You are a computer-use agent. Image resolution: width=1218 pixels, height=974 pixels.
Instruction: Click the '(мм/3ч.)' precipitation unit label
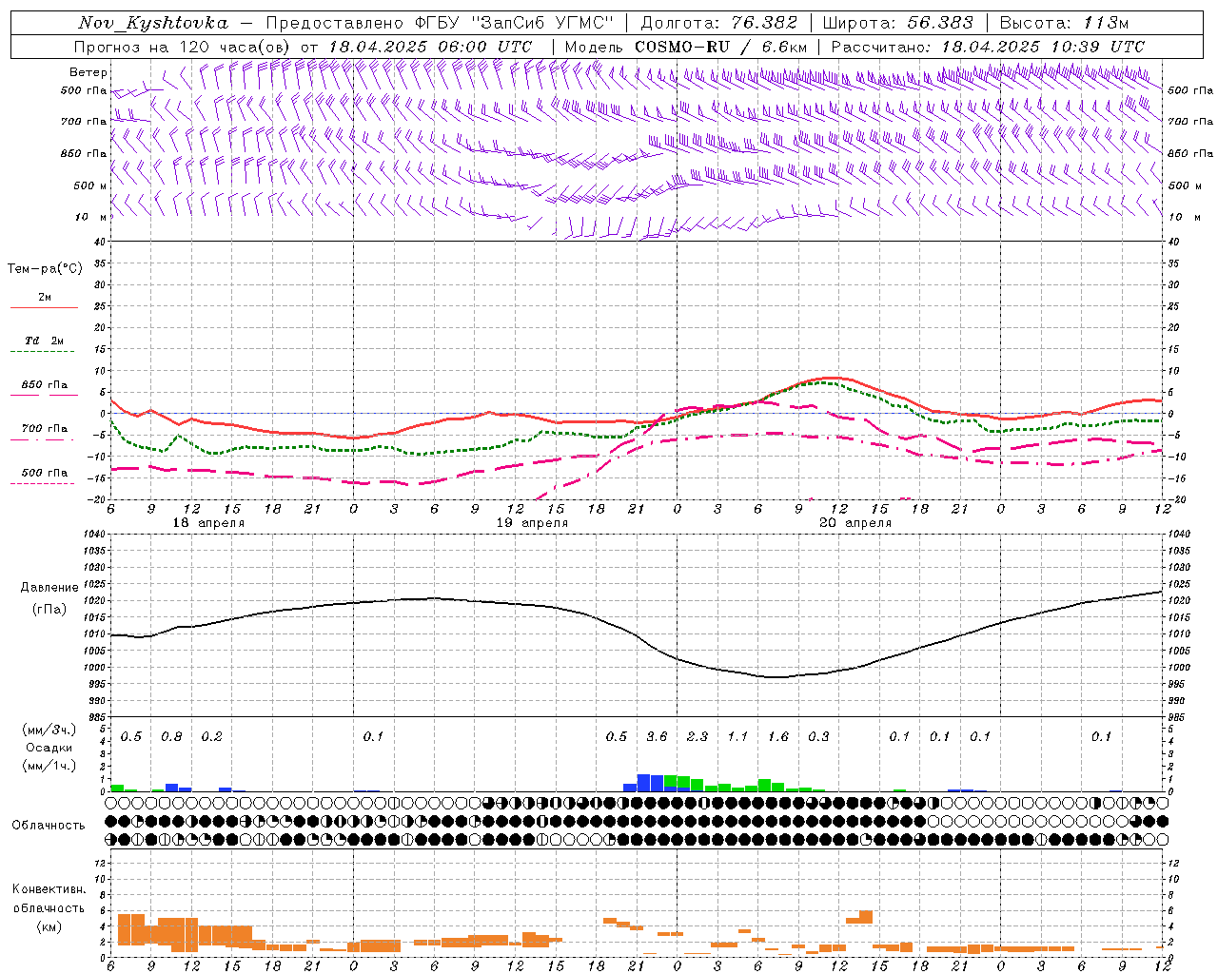49,730
